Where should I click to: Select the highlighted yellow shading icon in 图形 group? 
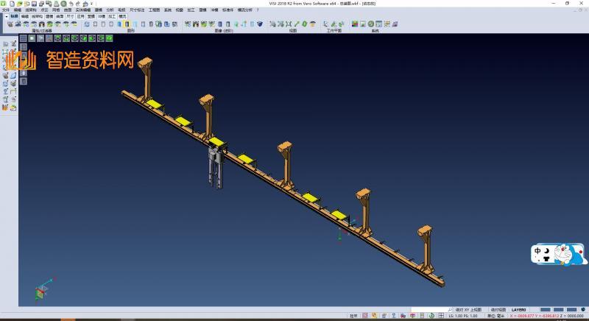tap(127, 24)
